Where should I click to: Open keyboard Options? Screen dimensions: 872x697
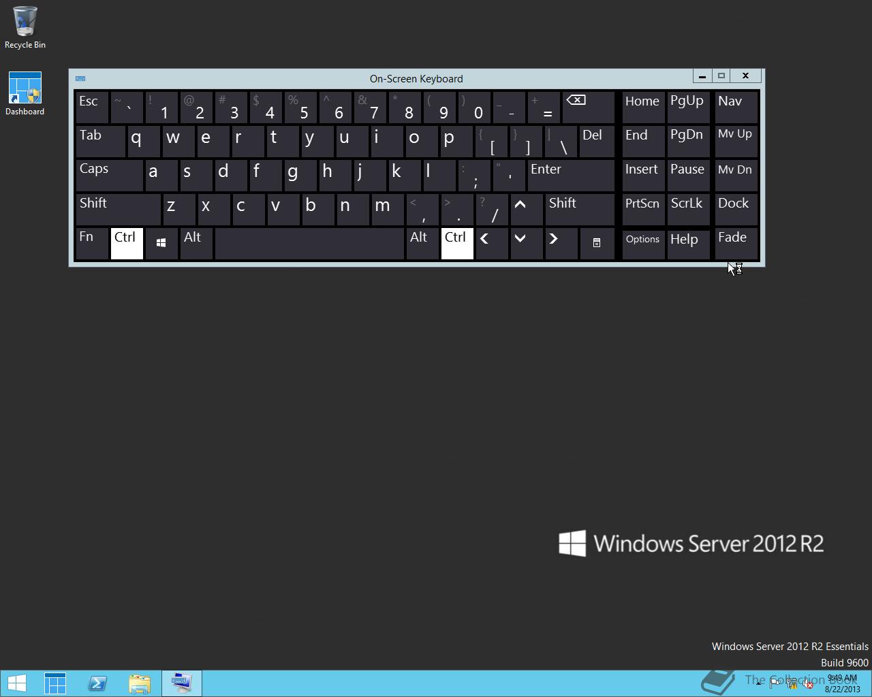click(x=643, y=243)
